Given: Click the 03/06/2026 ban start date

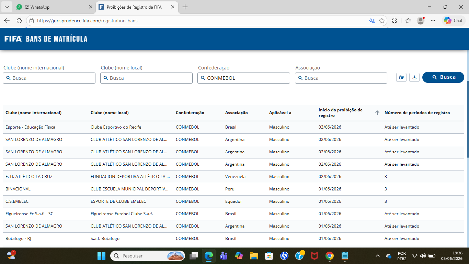Looking at the screenshot, I should point(330,127).
